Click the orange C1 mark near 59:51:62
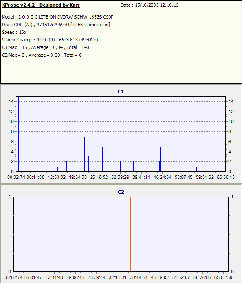 click(x=201, y=169)
